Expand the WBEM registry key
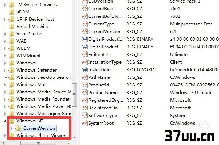 pyautogui.click(x=5, y=48)
